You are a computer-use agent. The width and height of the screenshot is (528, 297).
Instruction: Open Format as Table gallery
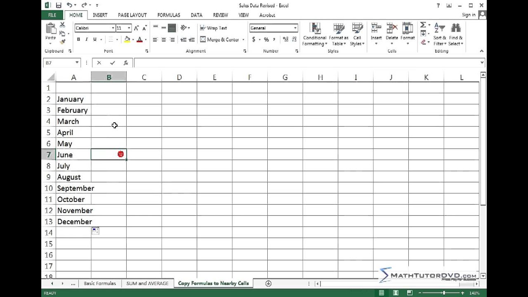pos(339,35)
